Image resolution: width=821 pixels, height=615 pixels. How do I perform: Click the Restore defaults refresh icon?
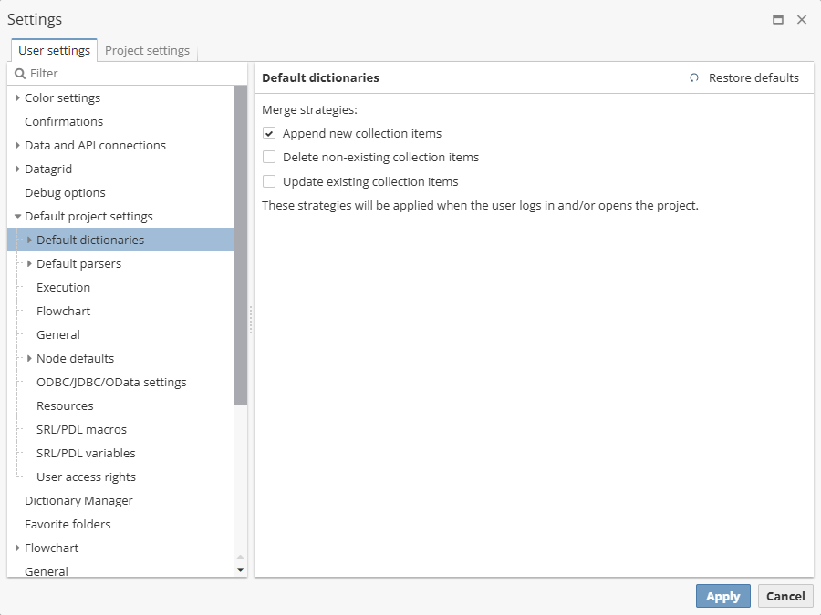coord(693,78)
